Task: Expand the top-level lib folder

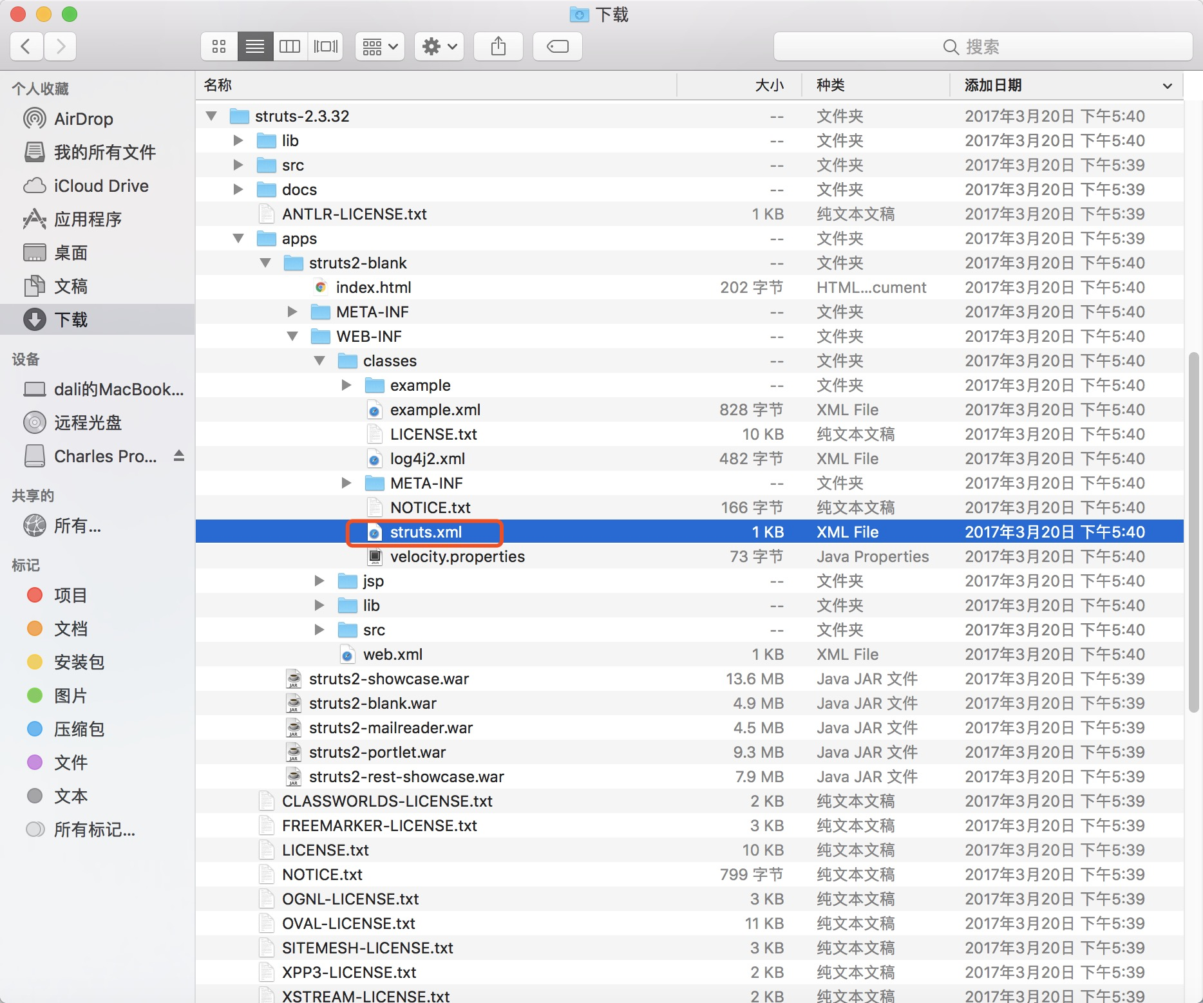Action: point(238,141)
